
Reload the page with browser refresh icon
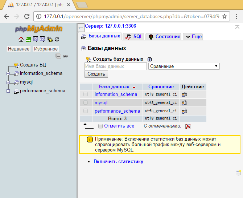click(x=27, y=16)
